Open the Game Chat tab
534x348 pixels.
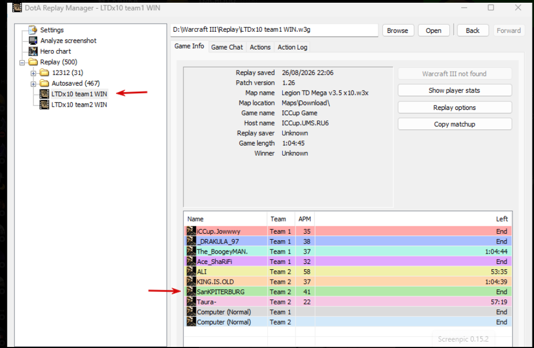coord(227,47)
